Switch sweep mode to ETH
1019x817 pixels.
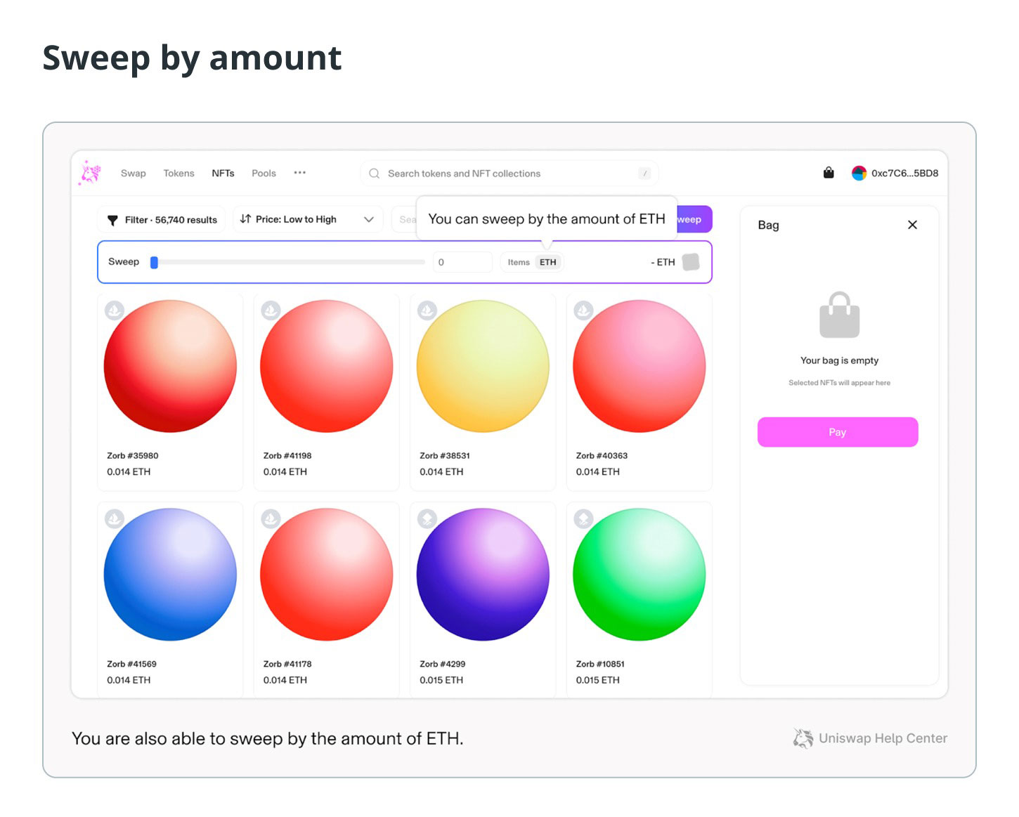[548, 262]
